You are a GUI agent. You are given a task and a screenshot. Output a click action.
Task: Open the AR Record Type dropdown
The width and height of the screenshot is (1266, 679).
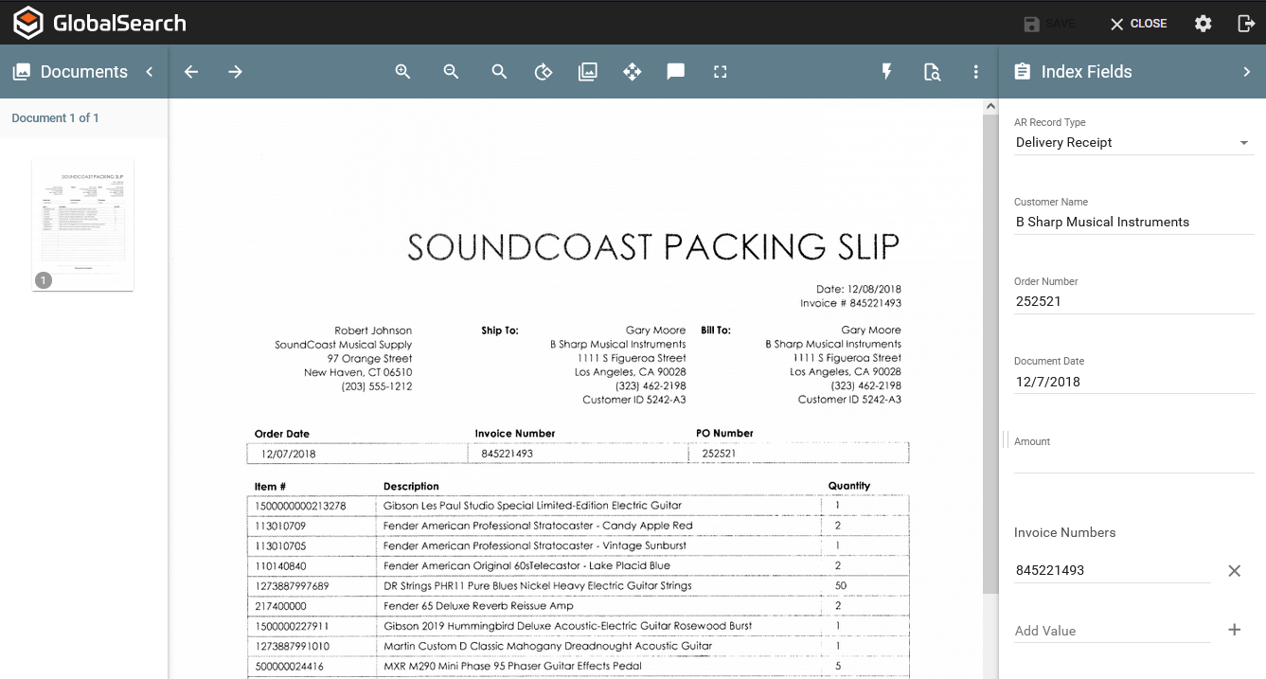[x=1132, y=143]
